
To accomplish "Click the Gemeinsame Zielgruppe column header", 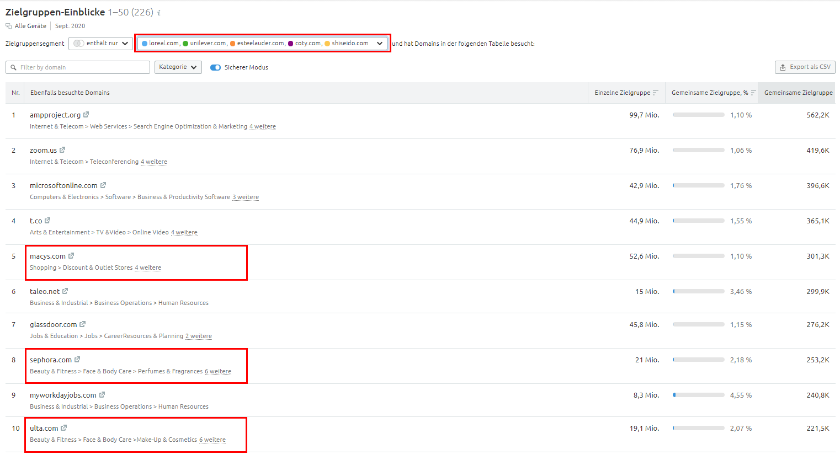I will pos(798,93).
